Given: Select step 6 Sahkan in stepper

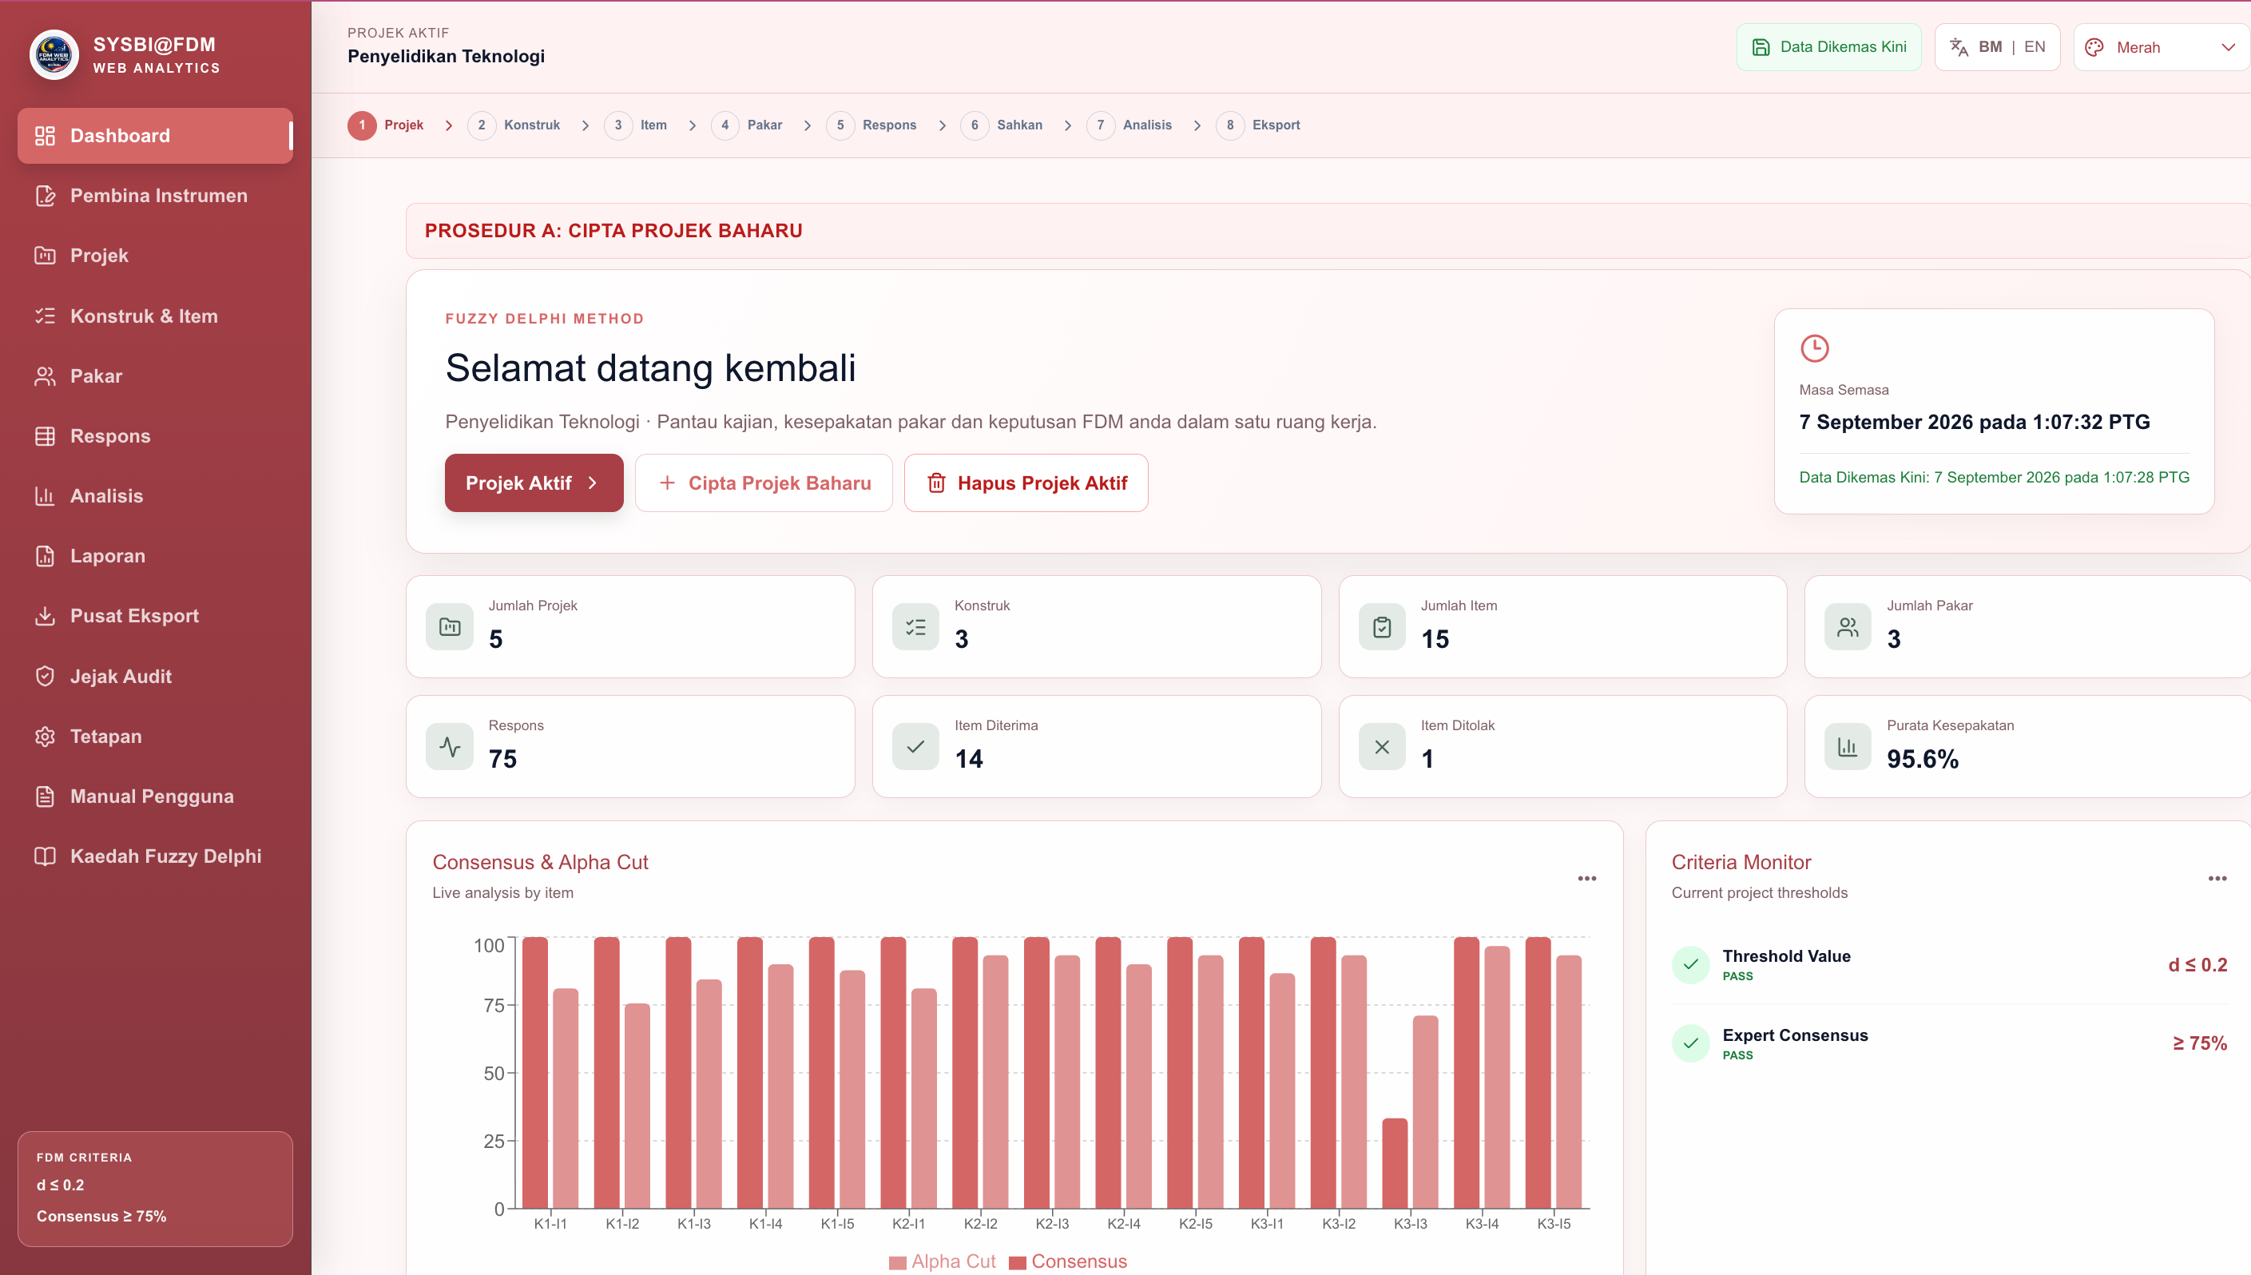Looking at the screenshot, I should (x=1002, y=125).
